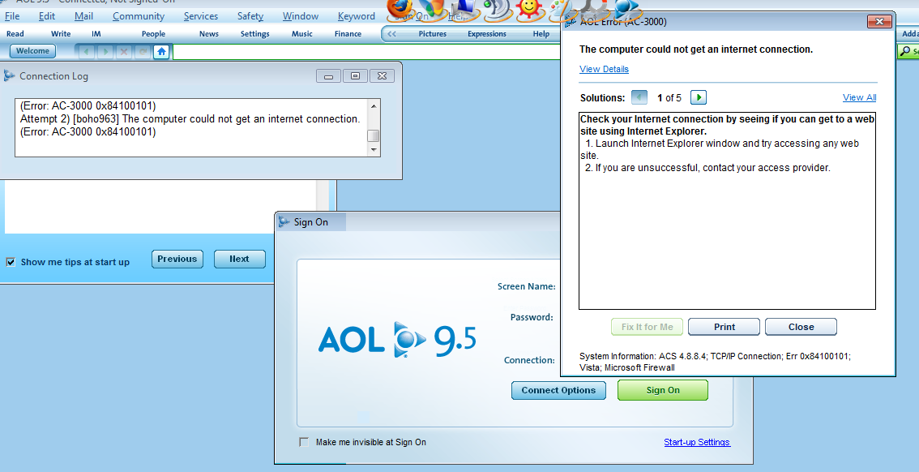Check Make me invisible at Sign On
This screenshot has width=919, height=472.
(304, 442)
